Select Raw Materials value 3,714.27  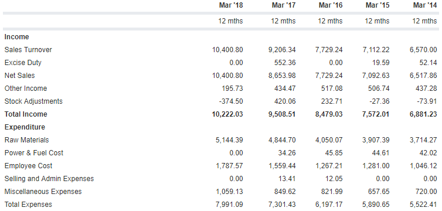pyautogui.click(x=423, y=140)
